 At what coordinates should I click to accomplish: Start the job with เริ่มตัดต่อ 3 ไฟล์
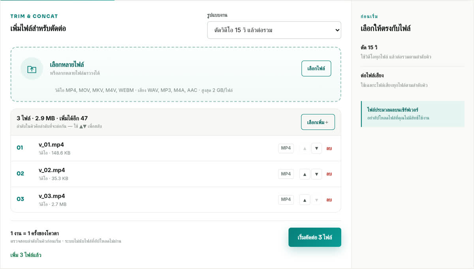click(x=315, y=237)
